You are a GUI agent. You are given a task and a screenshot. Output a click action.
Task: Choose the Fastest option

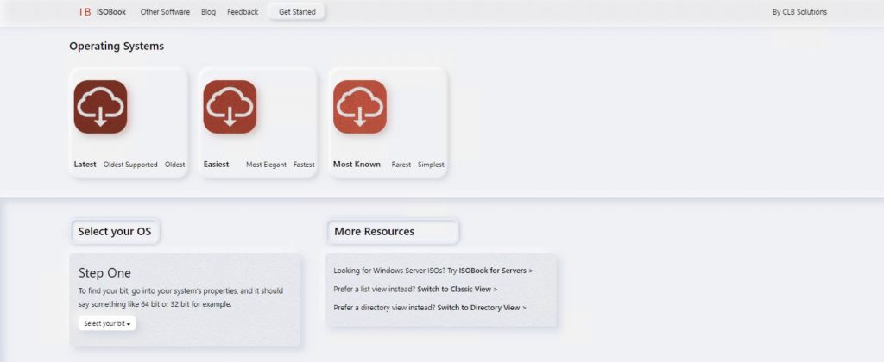pyautogui.click(x=304, y=165)
